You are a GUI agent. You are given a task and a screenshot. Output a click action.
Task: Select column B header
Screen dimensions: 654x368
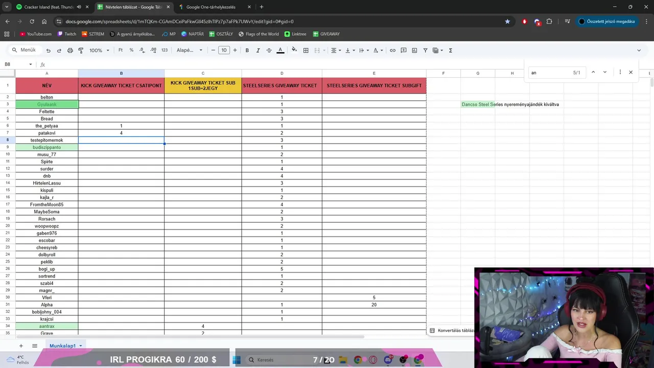click(121, 73)
